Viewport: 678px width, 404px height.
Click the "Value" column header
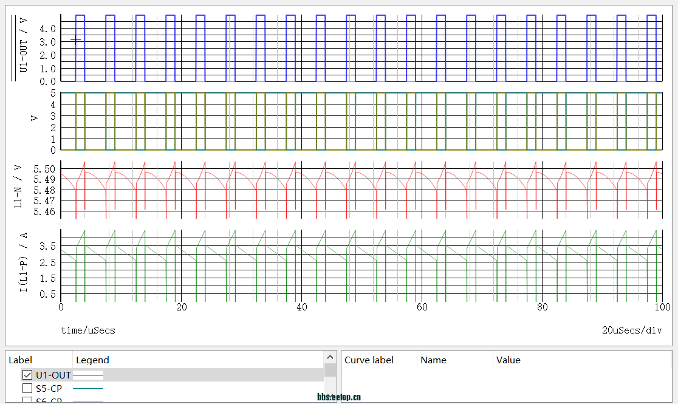pos(508,360)
